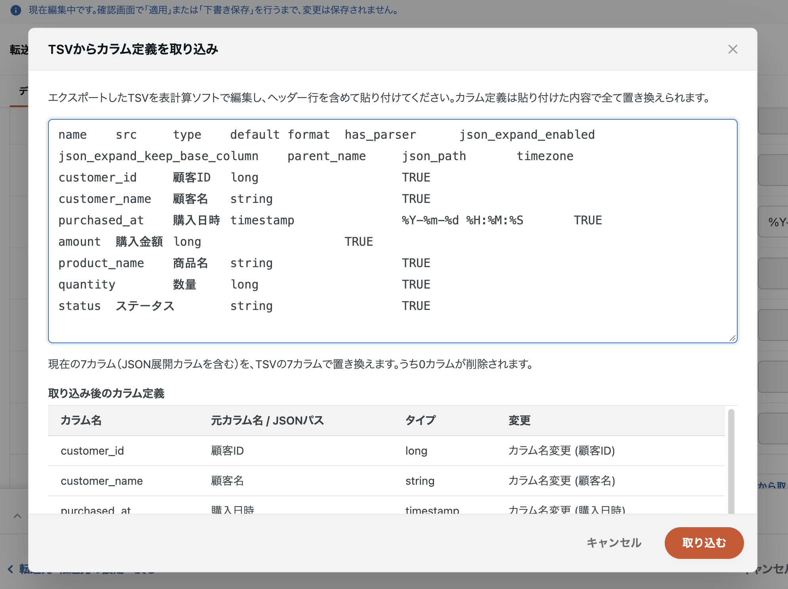Click the キャンセル button in the dialog
The image size is (788, 589).
[x=614, y=543]
